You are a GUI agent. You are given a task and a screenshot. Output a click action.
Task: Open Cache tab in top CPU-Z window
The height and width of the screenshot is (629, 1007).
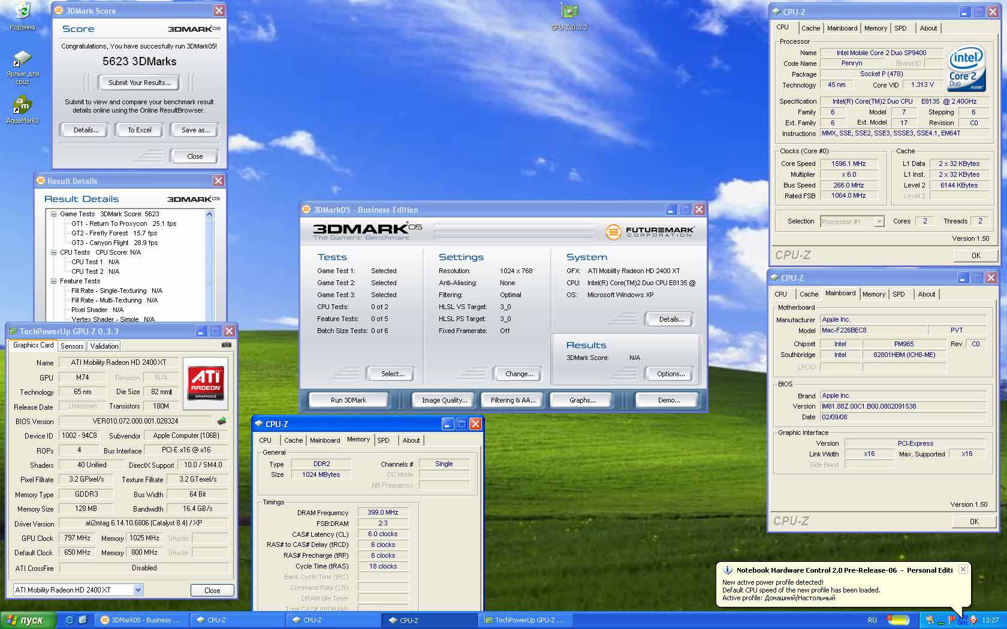coord(810,28)
